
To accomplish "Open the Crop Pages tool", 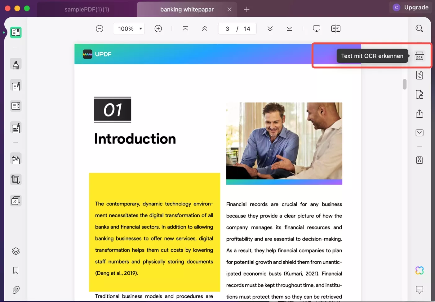I will tap(16, 179).
